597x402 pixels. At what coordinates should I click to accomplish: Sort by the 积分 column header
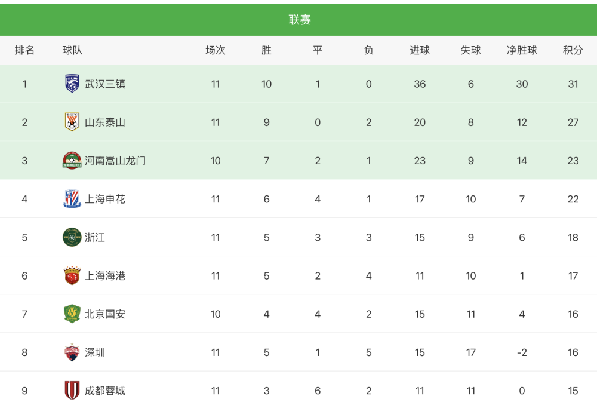(573, 50)
